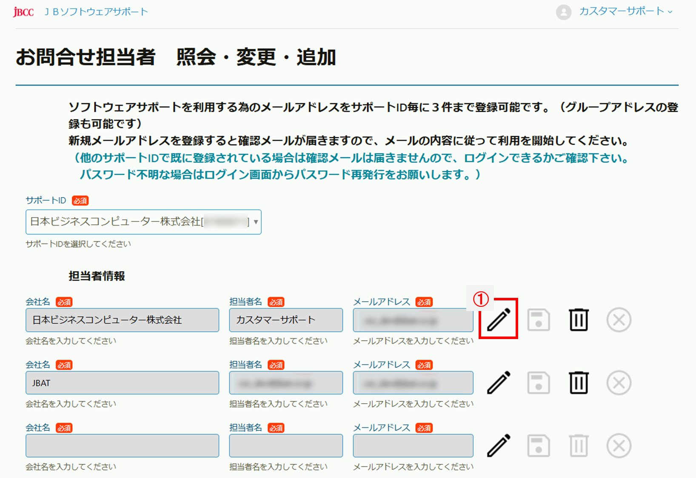Delete JBAT row with trash icon
The image size is (696, 478).
point(579,382)
